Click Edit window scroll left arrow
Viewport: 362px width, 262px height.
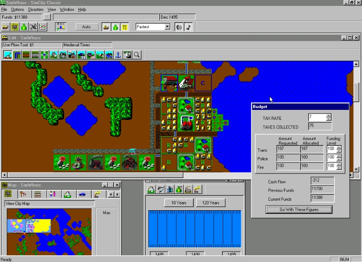point(5,175)
